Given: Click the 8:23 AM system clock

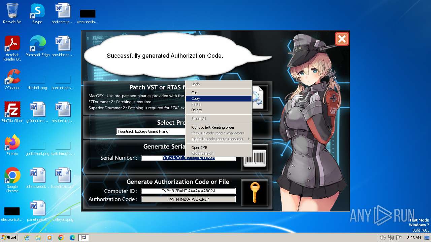Looking at the screenshot, I should pos(414,238).
